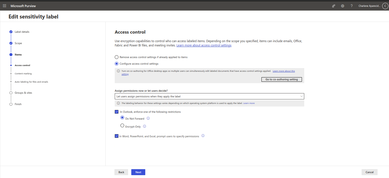Select the Encrypt-Only radio
389x178 pixels.
(x=122, y=126)
